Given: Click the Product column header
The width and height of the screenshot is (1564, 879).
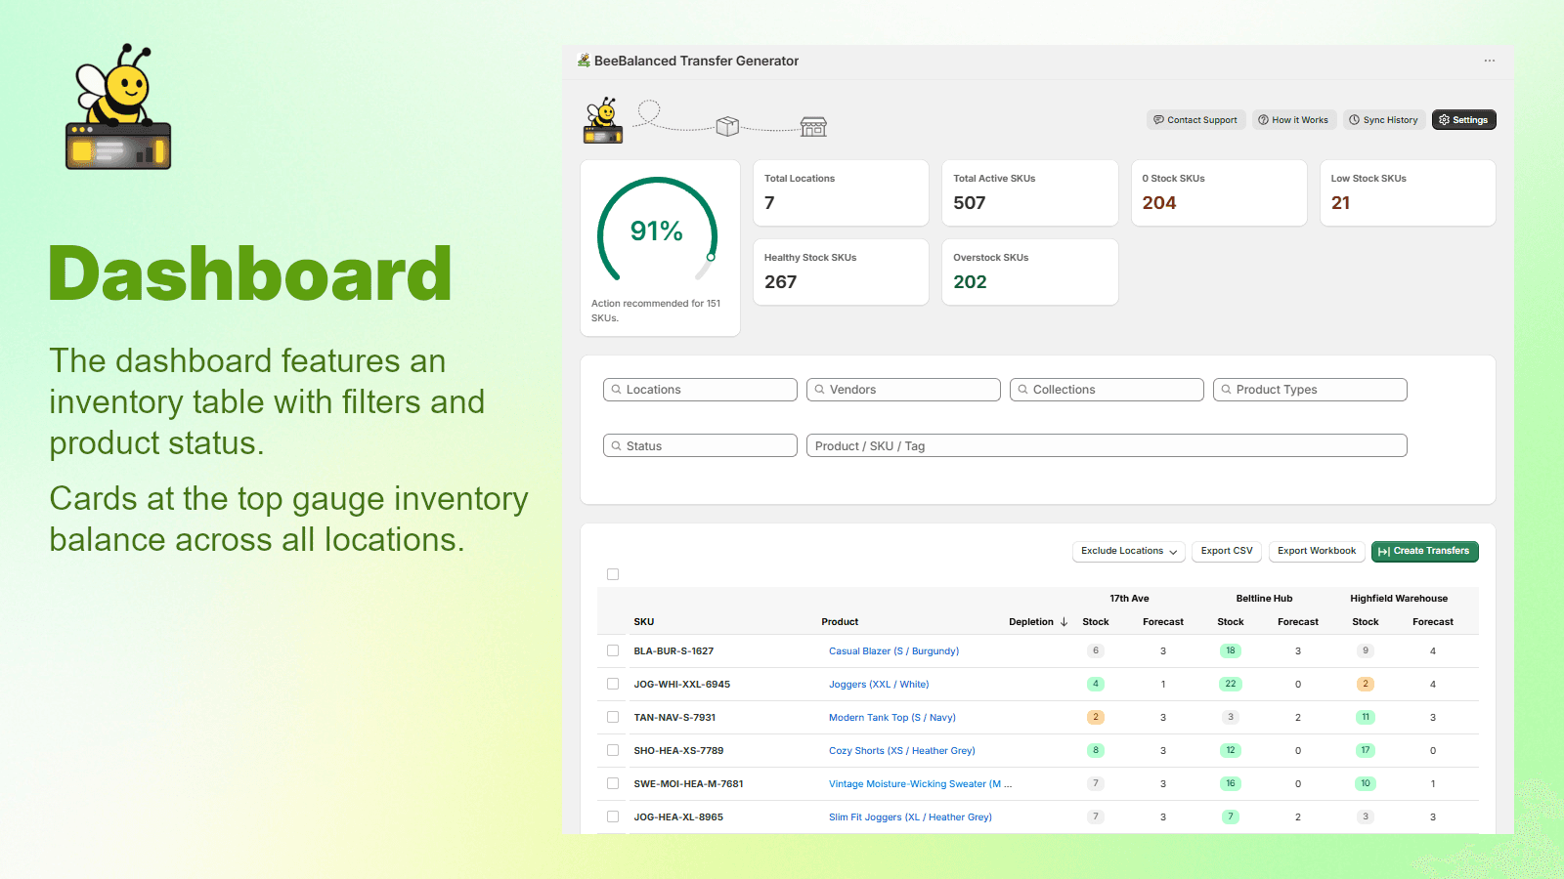Looking at the screenshot, I should (x=840, y=622).
